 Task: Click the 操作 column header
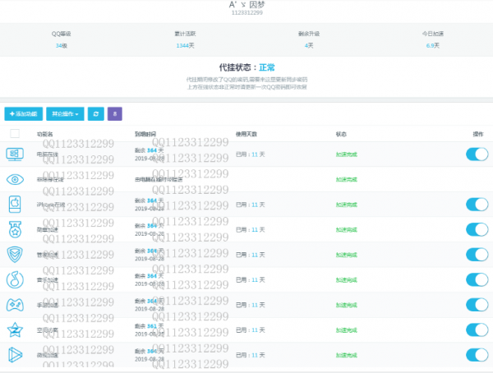(x=478, y=134)
